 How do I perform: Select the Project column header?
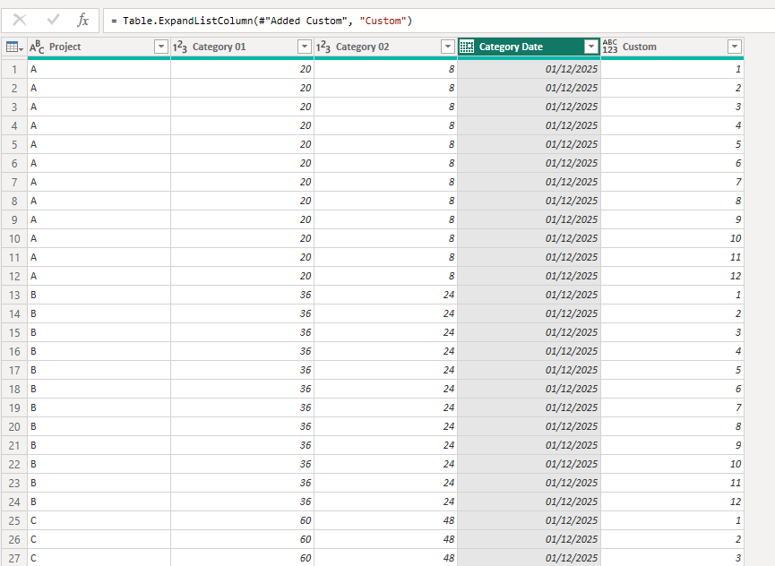pos(99,47)
